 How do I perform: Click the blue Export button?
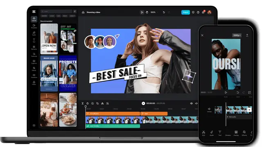(x=185, y=12)
